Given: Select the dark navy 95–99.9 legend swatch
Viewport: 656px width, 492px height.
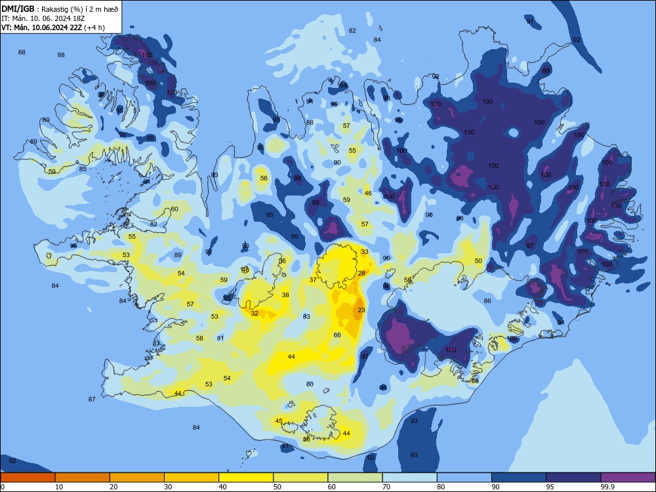Looking at the screenshot, I should point(573,478).
